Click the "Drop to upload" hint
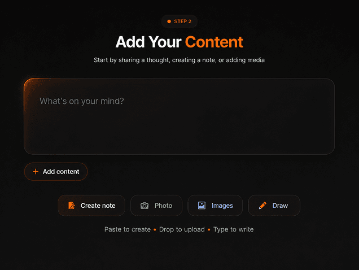This screenshot has height=270, width=359. tap(182, 229)
